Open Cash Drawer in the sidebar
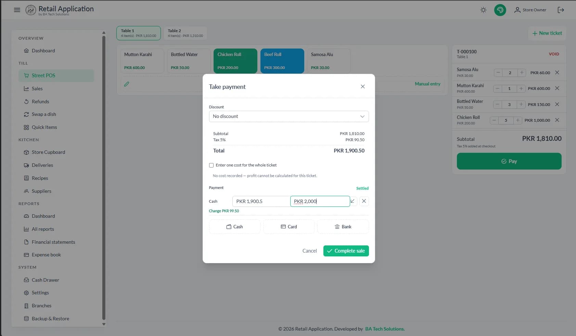This screenshot has height=336, width=576. point(56,280)
